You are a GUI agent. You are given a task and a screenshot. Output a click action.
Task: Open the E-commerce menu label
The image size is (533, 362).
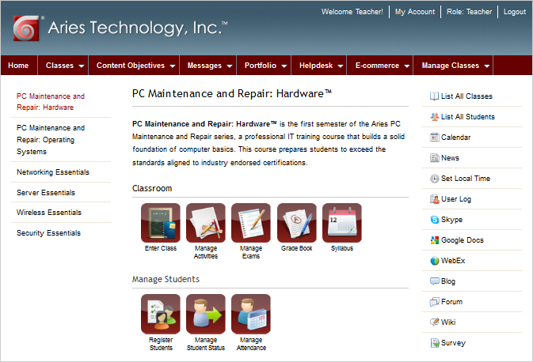377,66
